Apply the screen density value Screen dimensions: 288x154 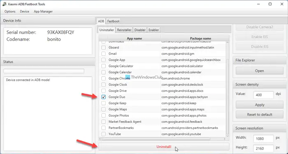click(260, 105)
